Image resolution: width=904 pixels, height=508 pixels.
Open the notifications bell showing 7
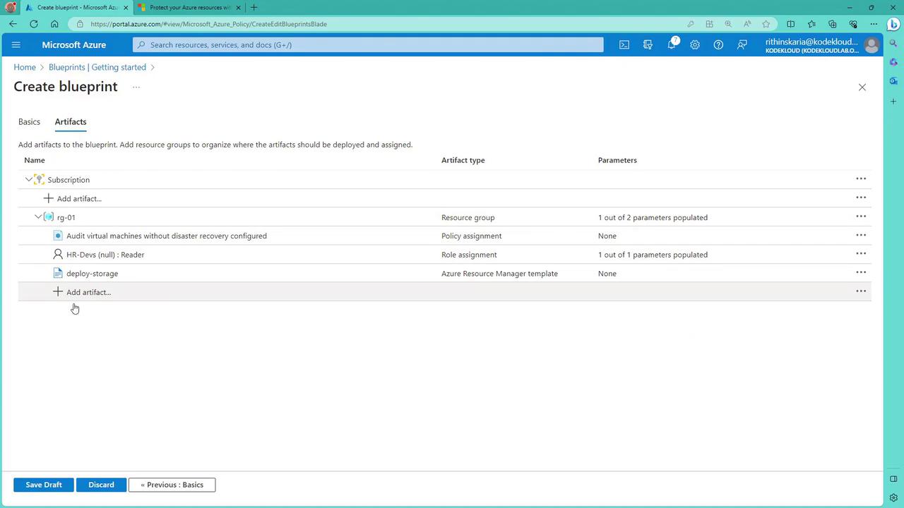point(672,44)
